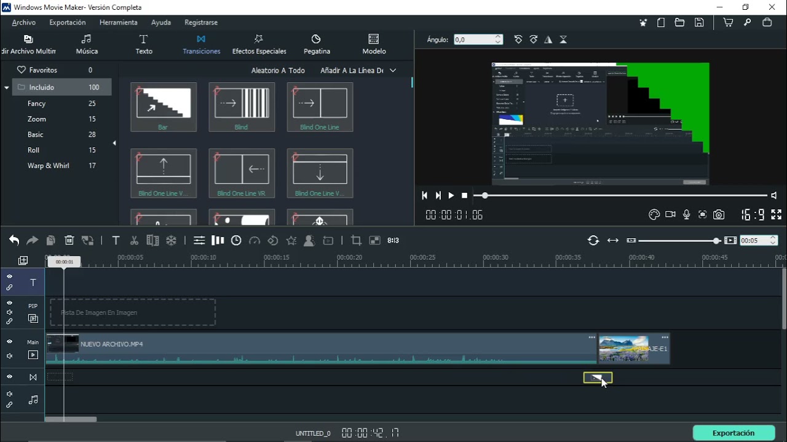Enter fullscreen preview with the expand icon
This screenshot has width=787, height=442.
777,214
